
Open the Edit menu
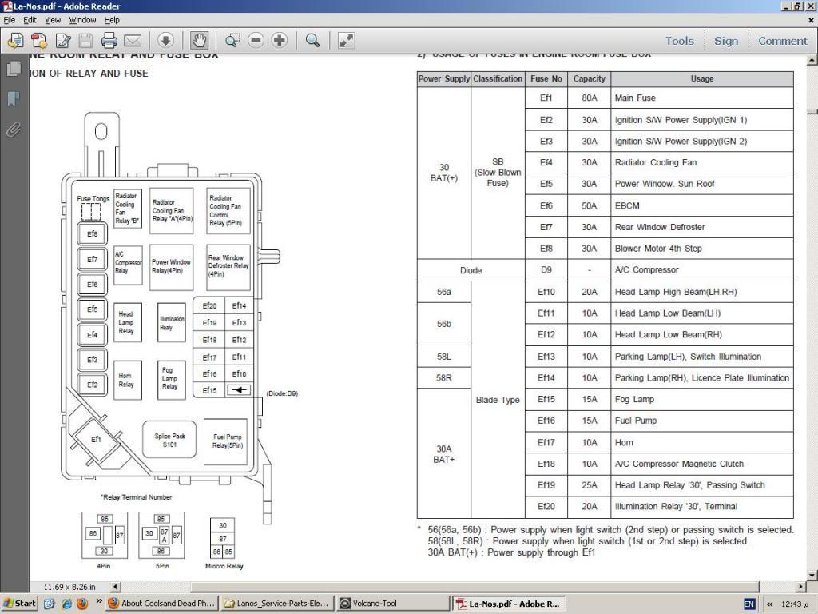pos(30,20)
